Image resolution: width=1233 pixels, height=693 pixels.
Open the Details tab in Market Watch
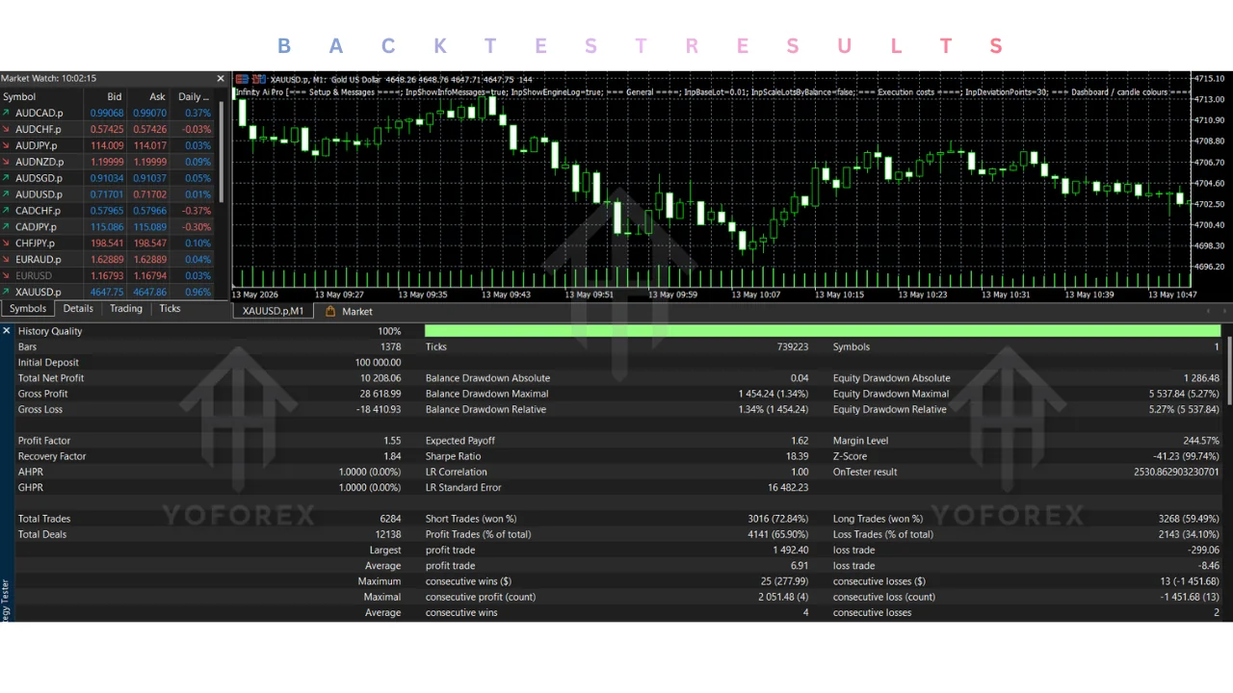tap(78, 309)
